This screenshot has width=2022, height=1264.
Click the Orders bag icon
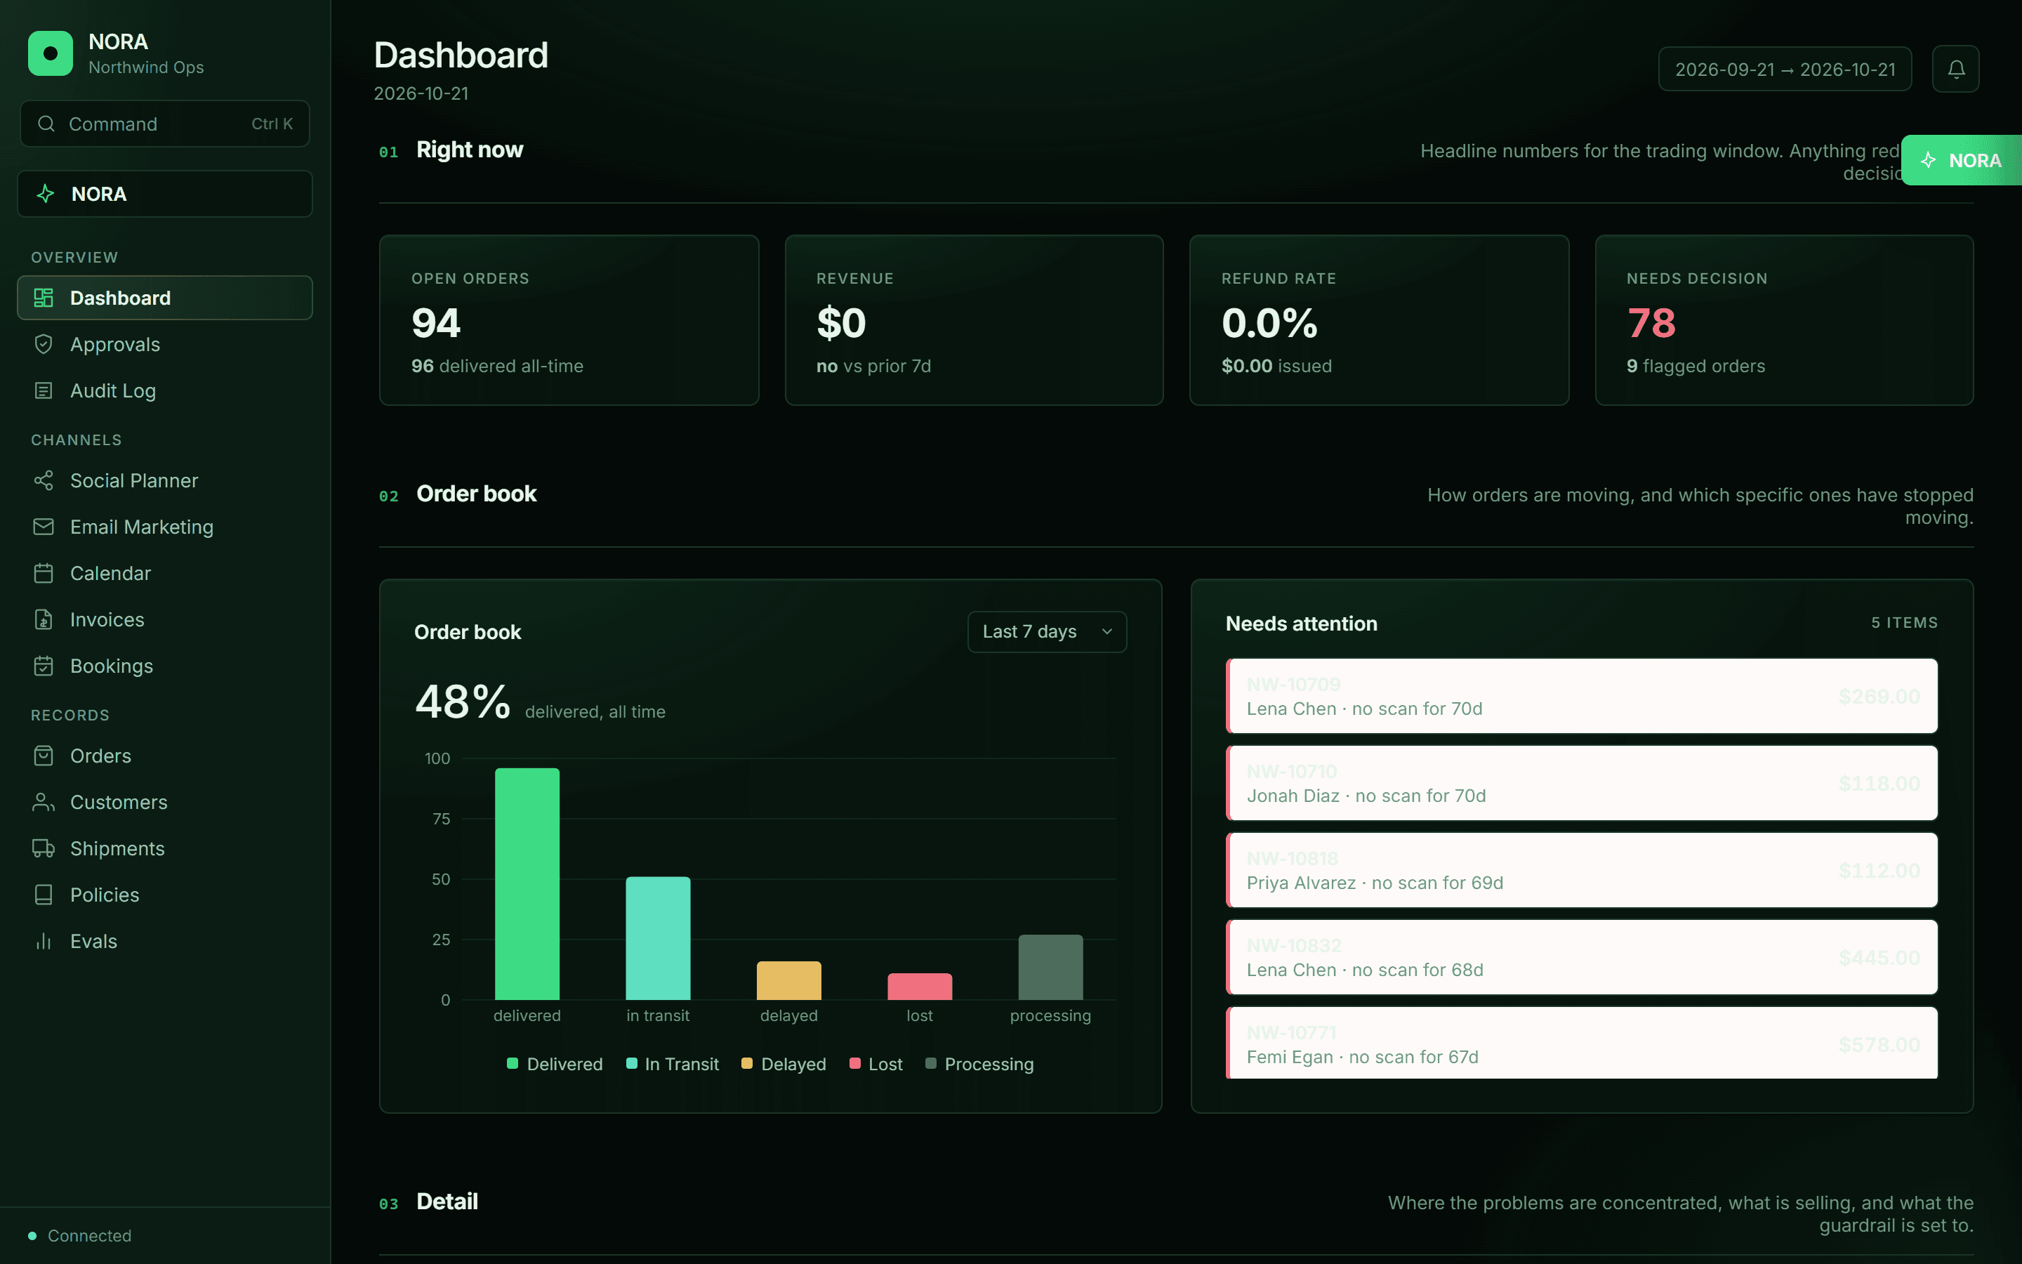[44, 756]
